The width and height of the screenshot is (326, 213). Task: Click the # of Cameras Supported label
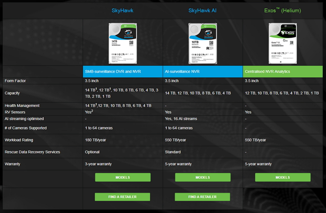click(26, 128)
